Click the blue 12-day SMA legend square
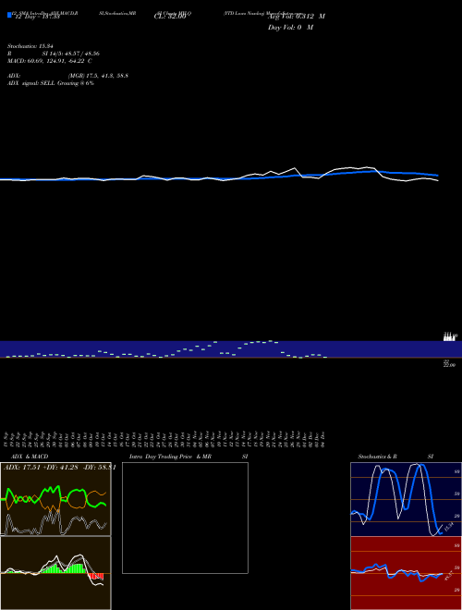The height and width of the screenshot is (610, 462). [x=9, y=15]
